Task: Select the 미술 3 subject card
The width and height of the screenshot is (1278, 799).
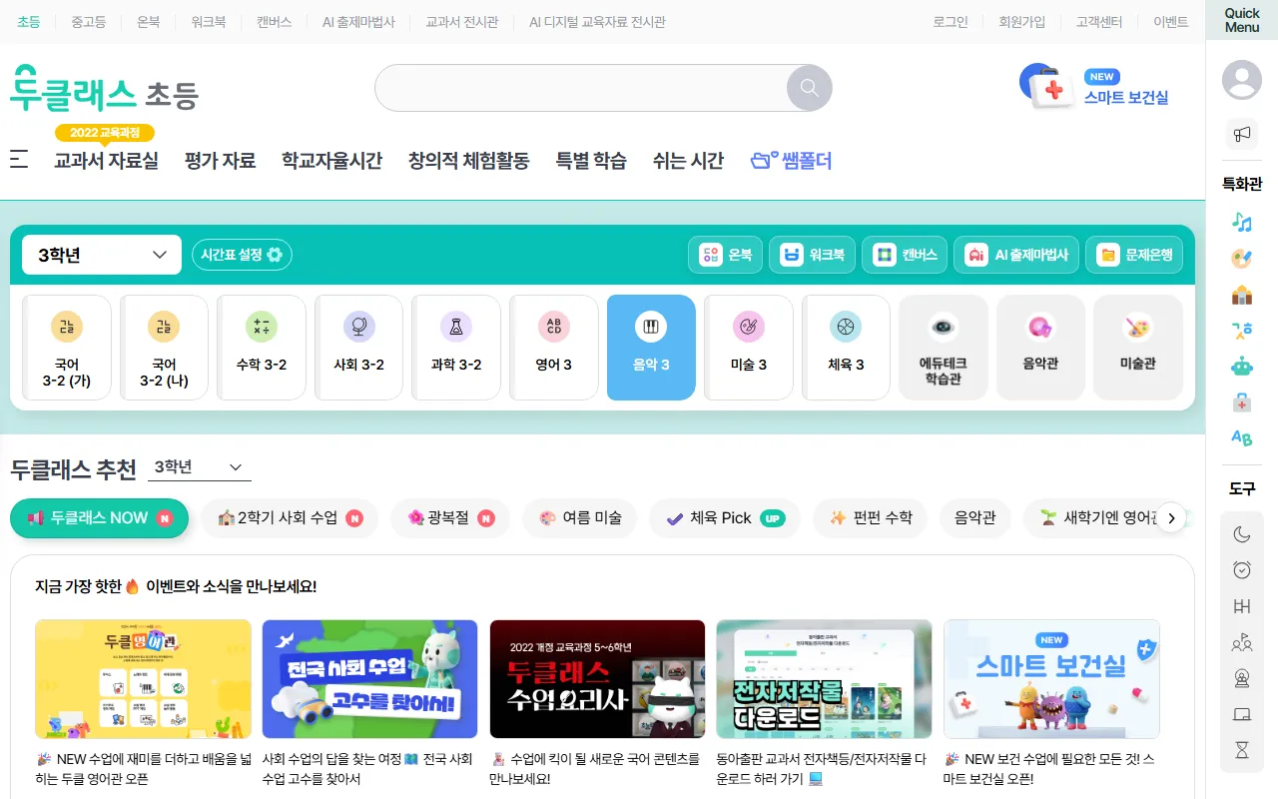Action: [x=749, y=348]
